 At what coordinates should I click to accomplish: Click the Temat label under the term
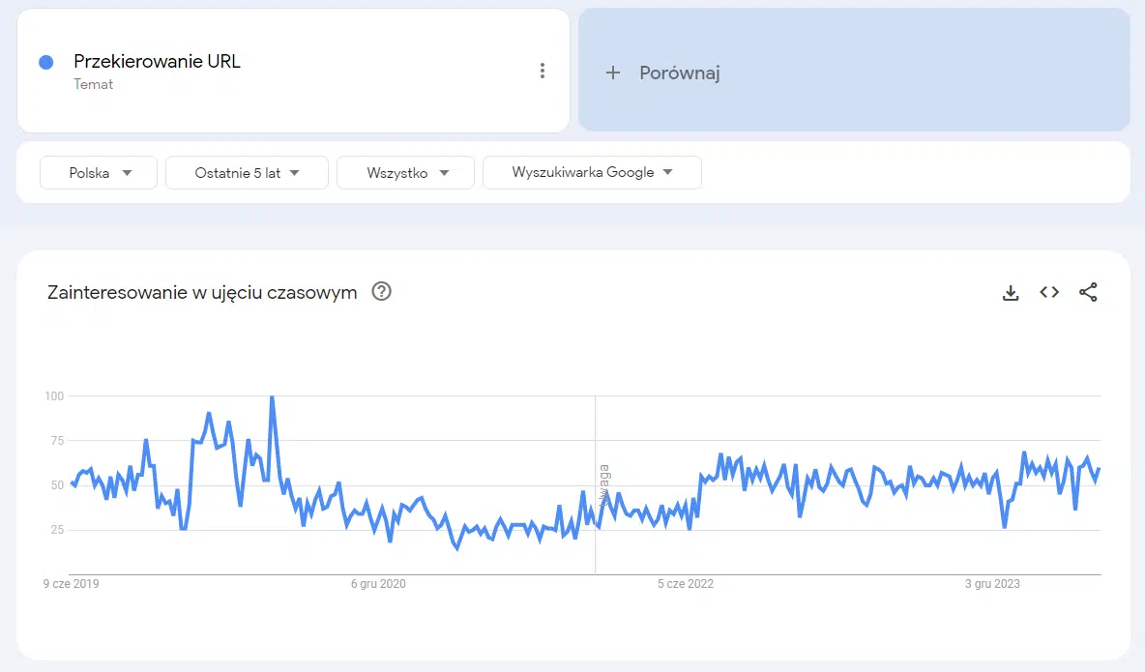point(93,84)
